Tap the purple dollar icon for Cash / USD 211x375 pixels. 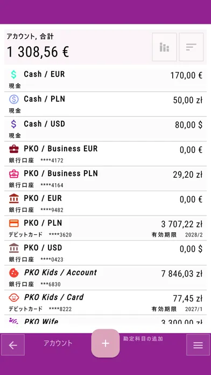point(14,124)
